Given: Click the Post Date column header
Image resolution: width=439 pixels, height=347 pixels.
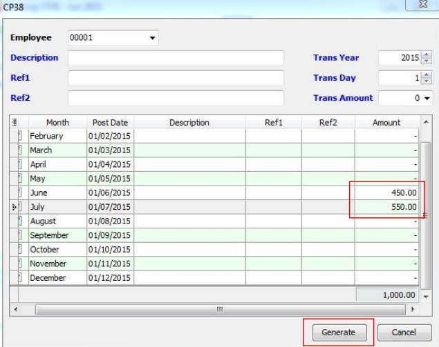Looking at the screenshot, I should point(110,122).
